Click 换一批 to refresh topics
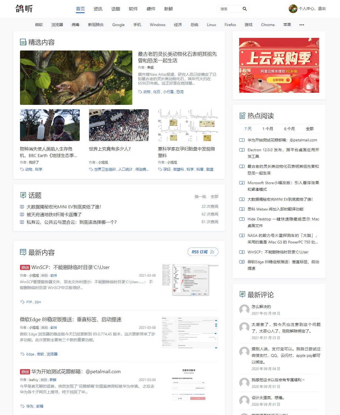Screen dimensions: 340x415 pos(200,197)
